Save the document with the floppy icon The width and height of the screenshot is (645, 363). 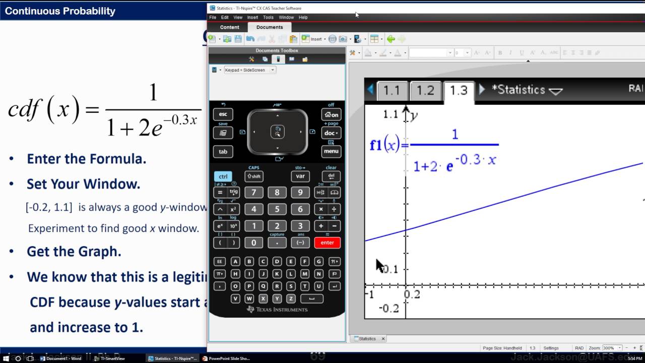coord(238,39)
